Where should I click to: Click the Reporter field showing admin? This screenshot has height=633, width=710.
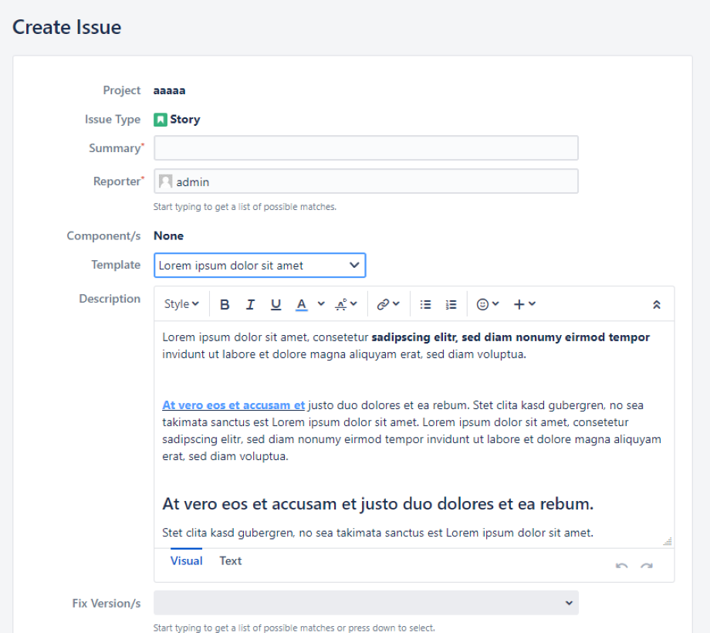coord(366,181)
